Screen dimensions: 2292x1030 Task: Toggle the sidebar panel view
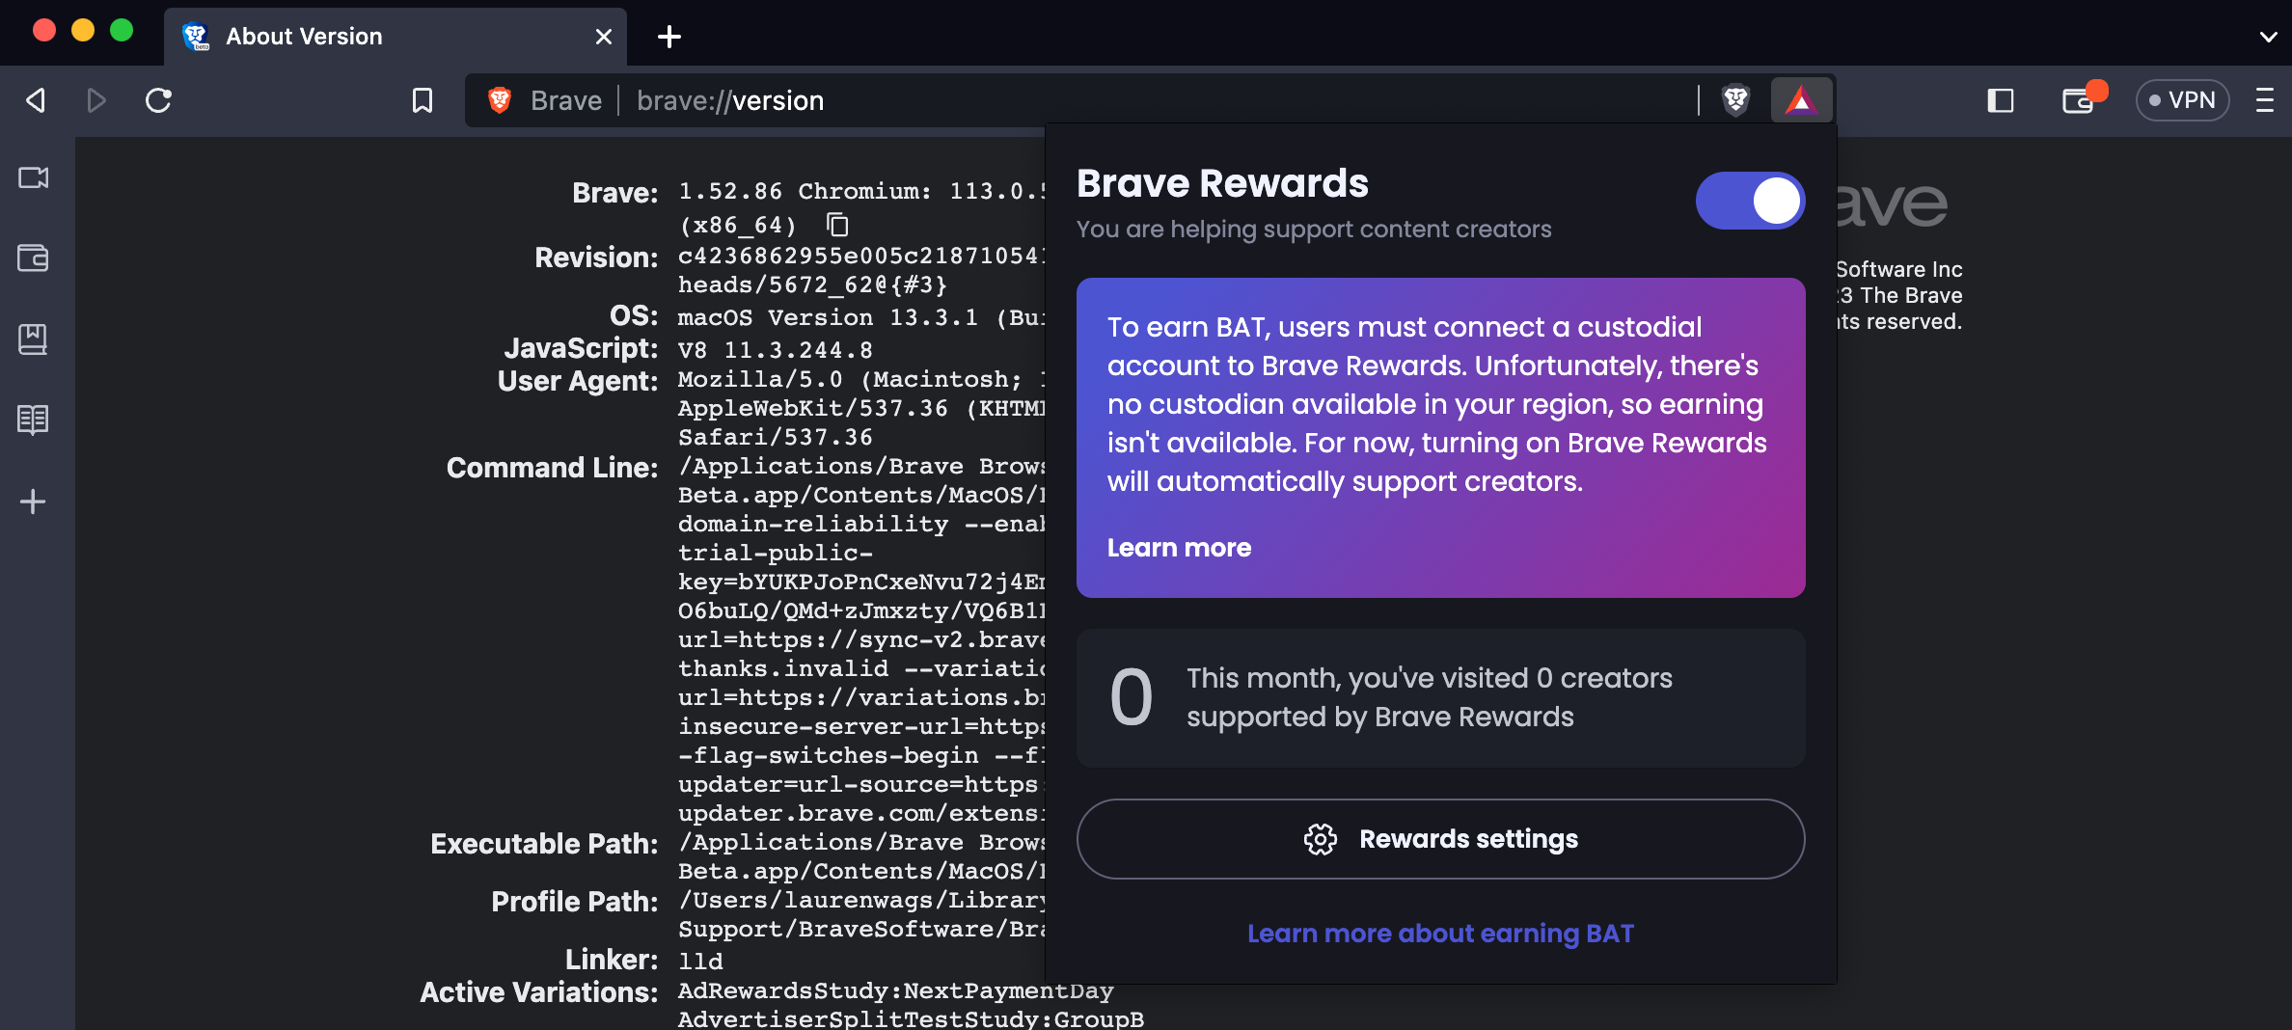[2002, 99]
